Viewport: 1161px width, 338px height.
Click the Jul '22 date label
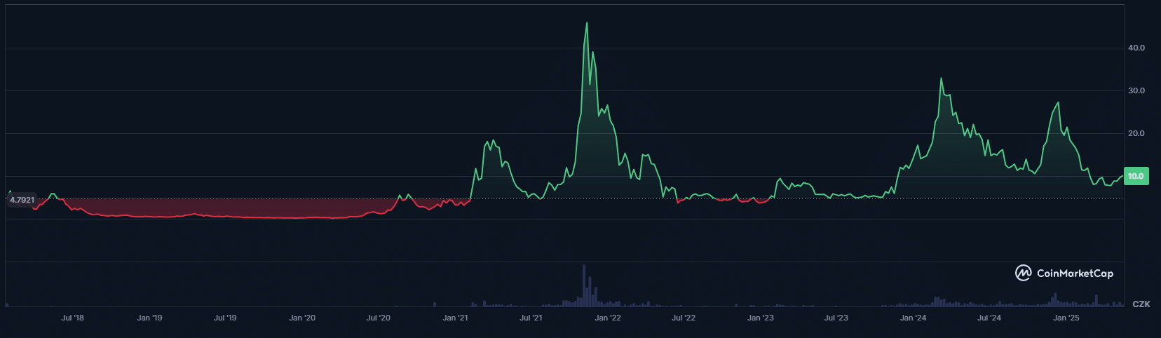tap(684, 318)
